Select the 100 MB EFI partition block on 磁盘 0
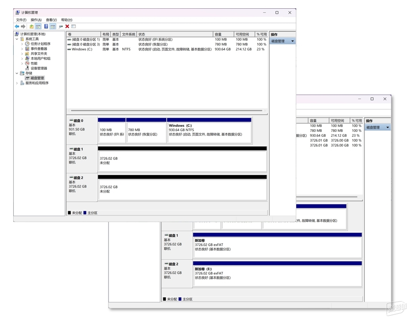The height and width of the screenshot is (320, 411). coord(112,130)
